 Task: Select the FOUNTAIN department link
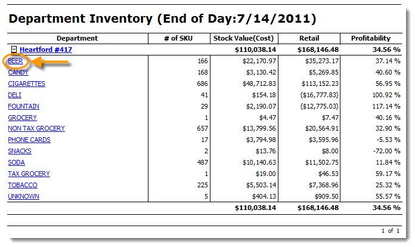tap(24, 106)
